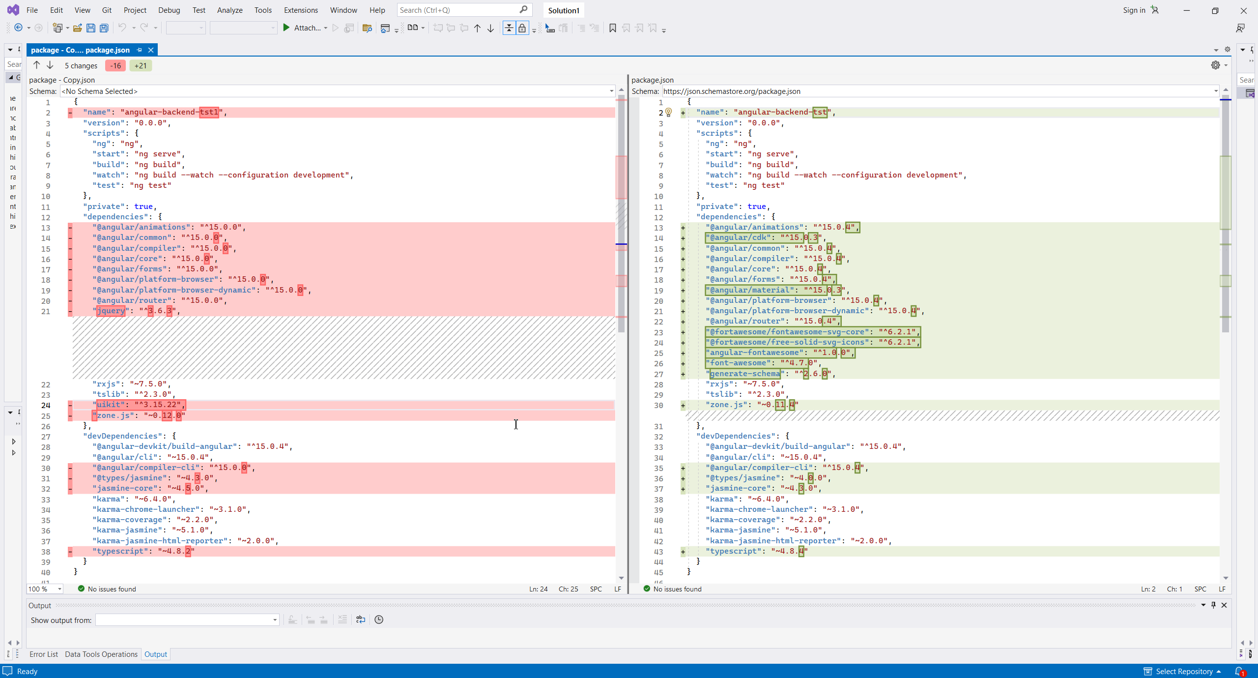Switch to the Error List tab
This screenshot has width=1258, height=678.
click(43, 654)
